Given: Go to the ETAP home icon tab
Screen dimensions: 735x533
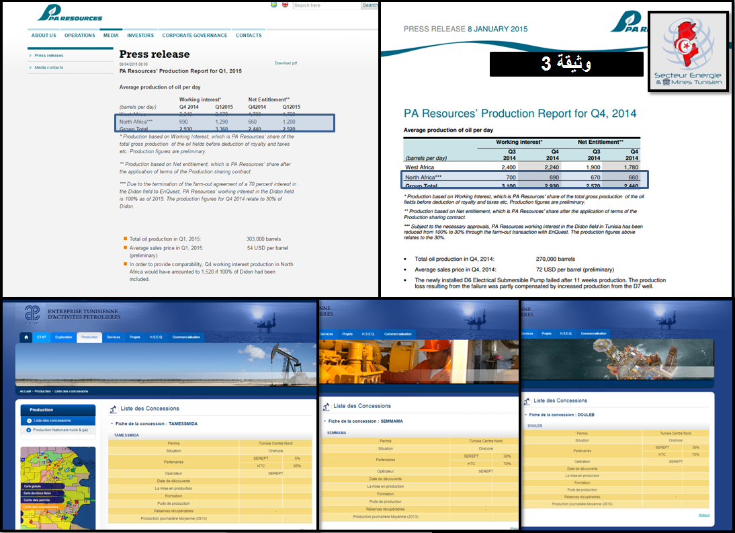Looking at the screenshot, I should point(26,337).
